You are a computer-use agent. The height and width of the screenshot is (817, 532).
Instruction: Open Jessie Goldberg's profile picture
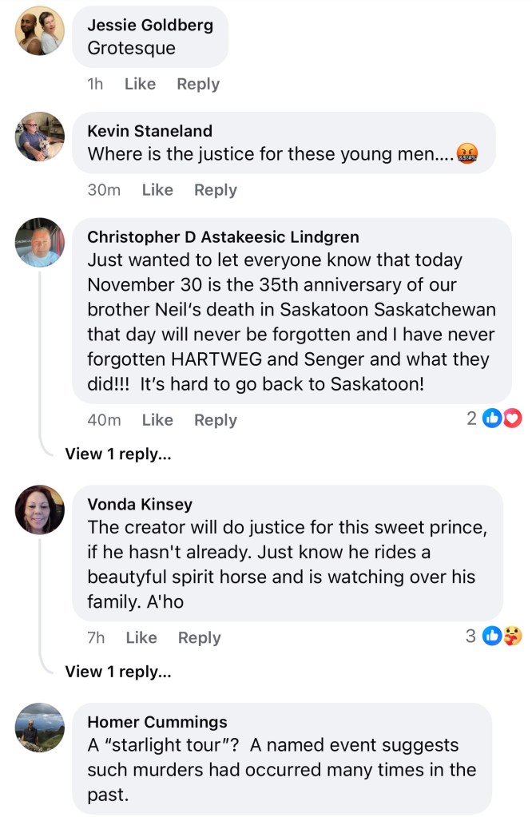click(x=40, y=31)
